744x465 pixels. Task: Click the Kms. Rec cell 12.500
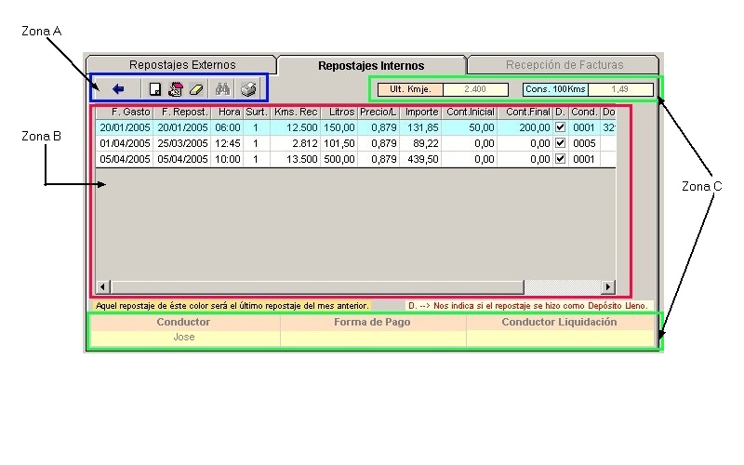[x=296, y=127]
